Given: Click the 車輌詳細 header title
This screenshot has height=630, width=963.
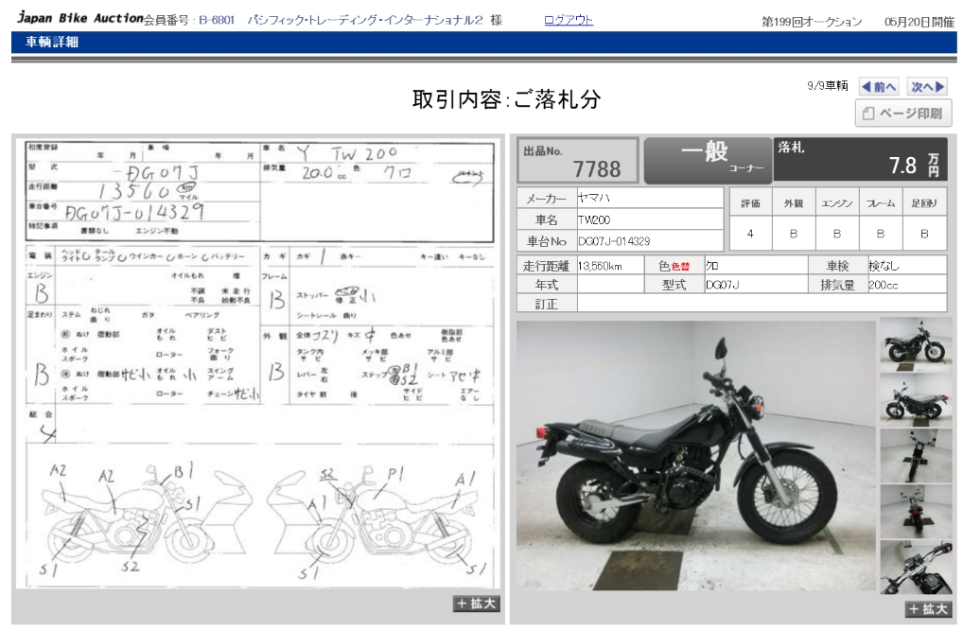Looking at the screenshot, I should (52, 42).
